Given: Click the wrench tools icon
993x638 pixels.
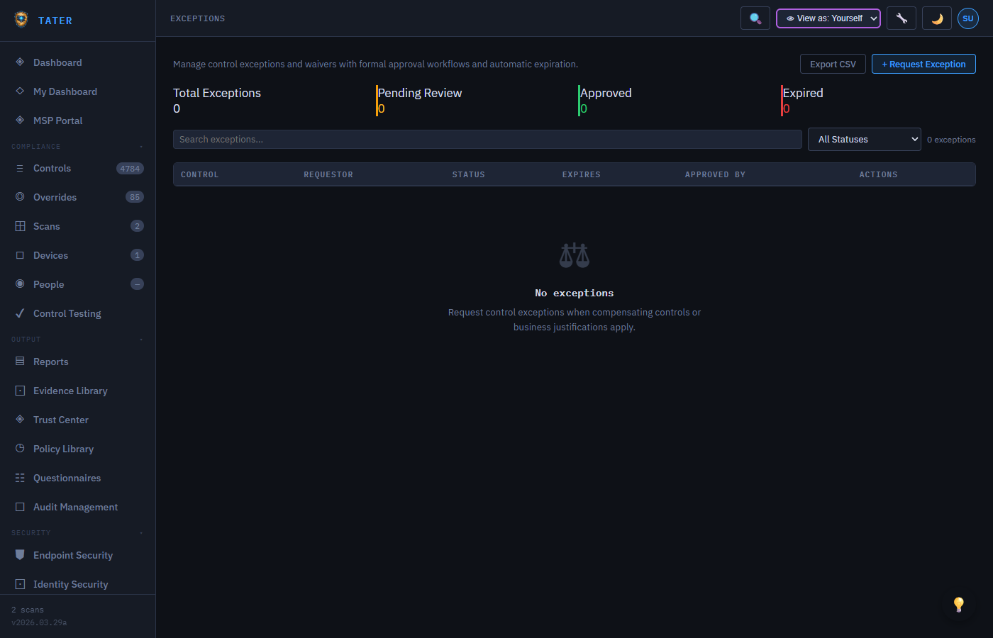Looking at the screenshot, I should click(902, 18).
